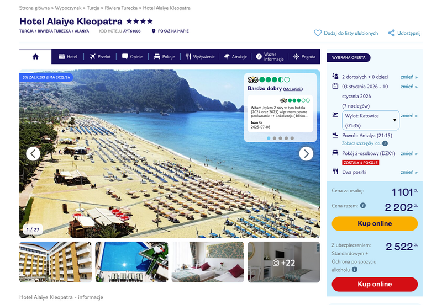442x305 pixels.
Task: Show next photo with right arrow
Action: tap(306, 154)
